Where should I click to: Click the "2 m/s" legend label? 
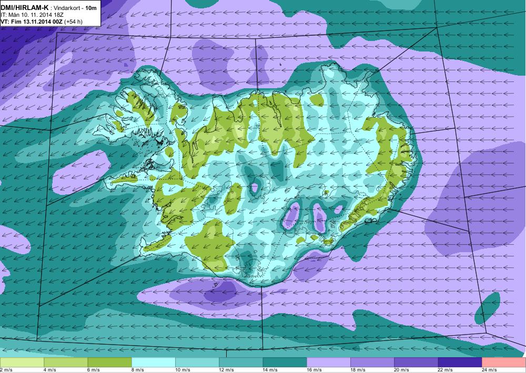(x=6, y=370)
